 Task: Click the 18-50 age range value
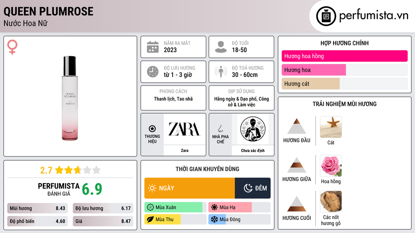239,50
